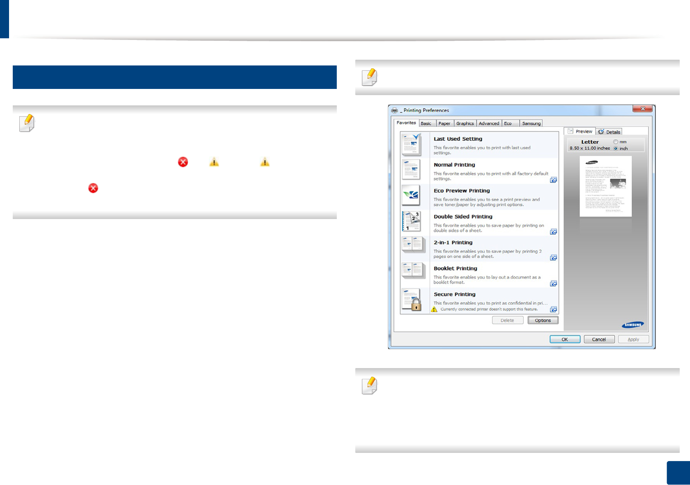Click the Apply button
The width and height of the screenshot is (690, 485).
633,339
